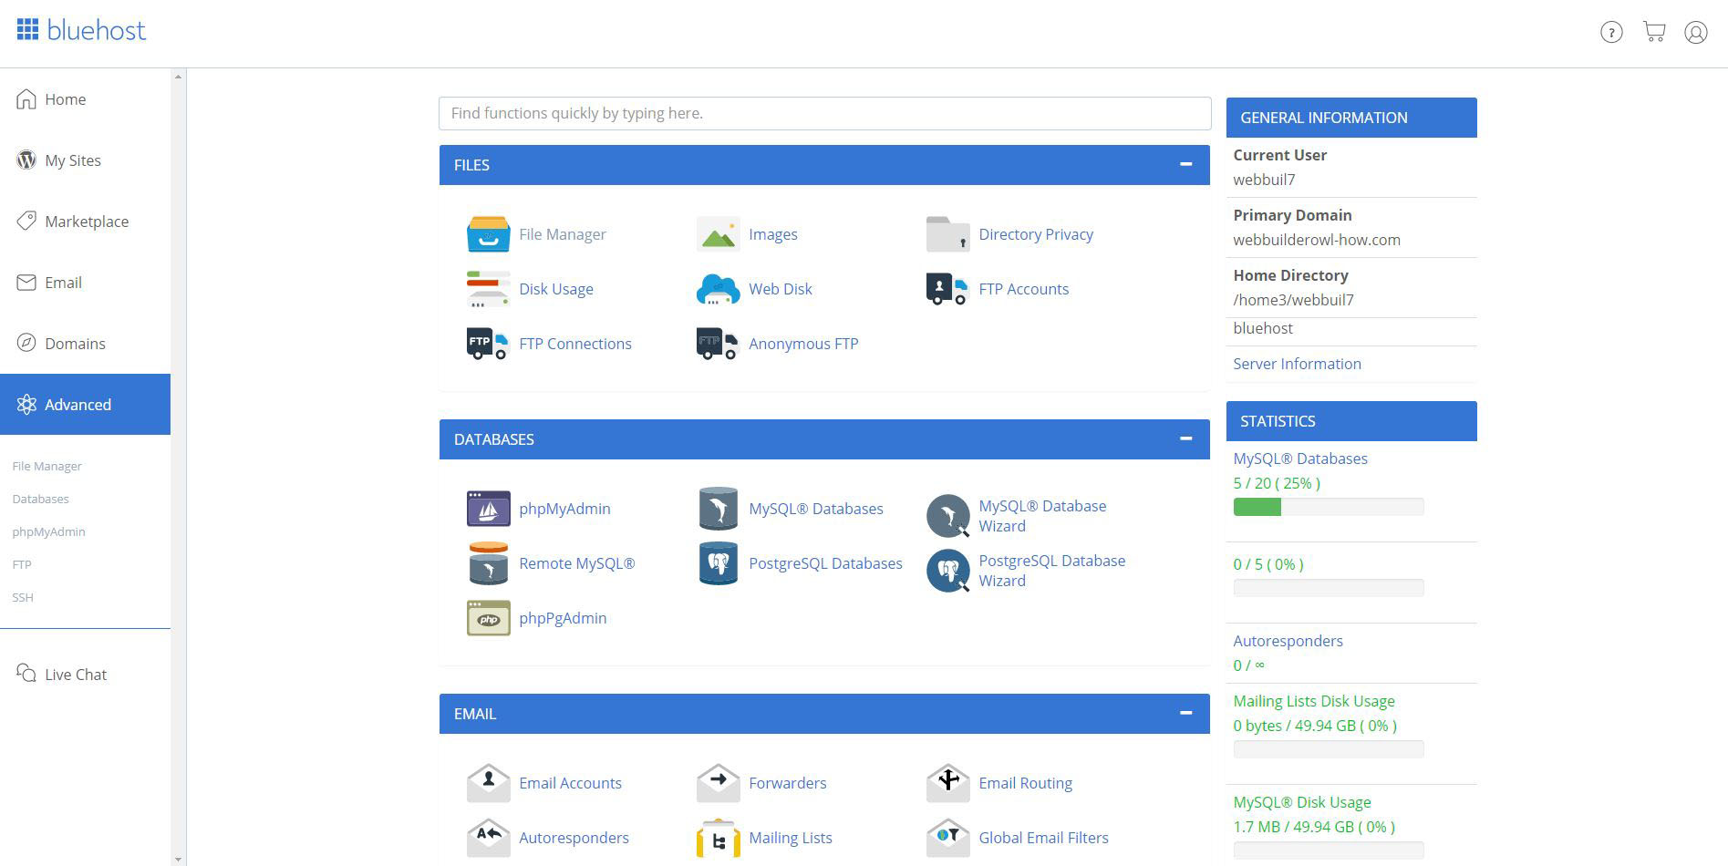Open Databases submenu link under Advanced
This screenshot has width=1728, height=866.
click(41, 499)
